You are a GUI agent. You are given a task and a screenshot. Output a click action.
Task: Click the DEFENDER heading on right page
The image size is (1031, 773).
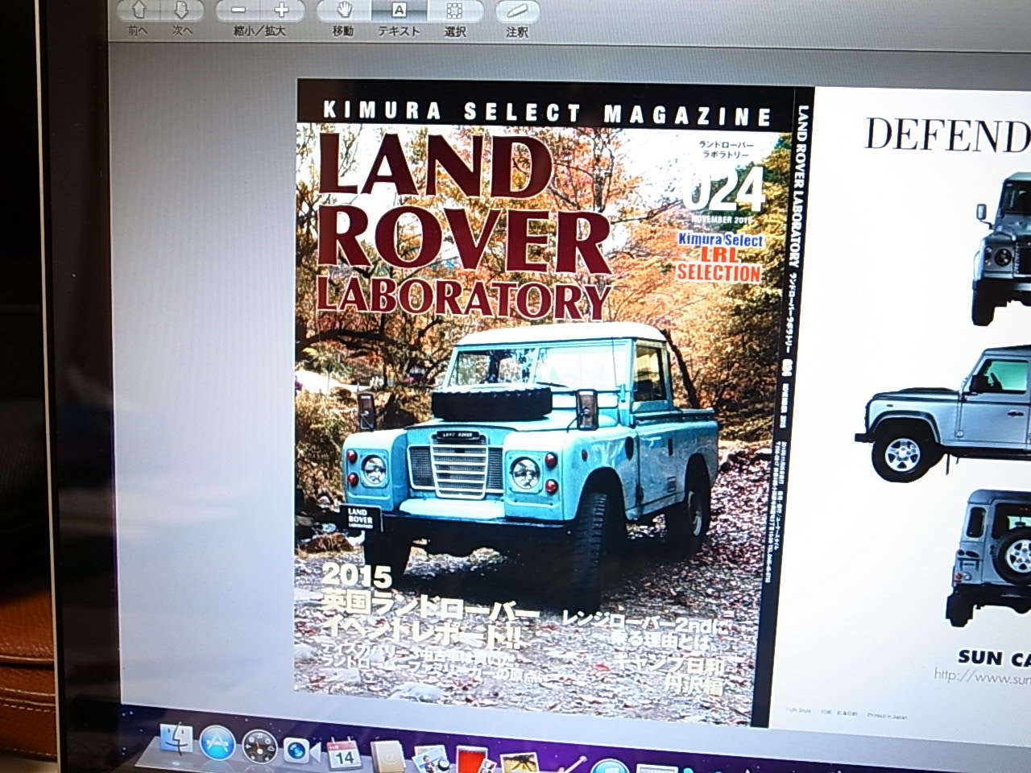[x=947, y=135]
